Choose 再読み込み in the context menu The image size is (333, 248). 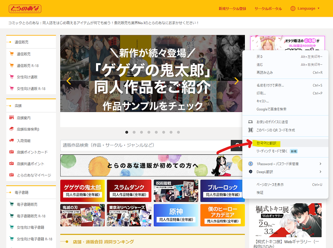[285, 73]
